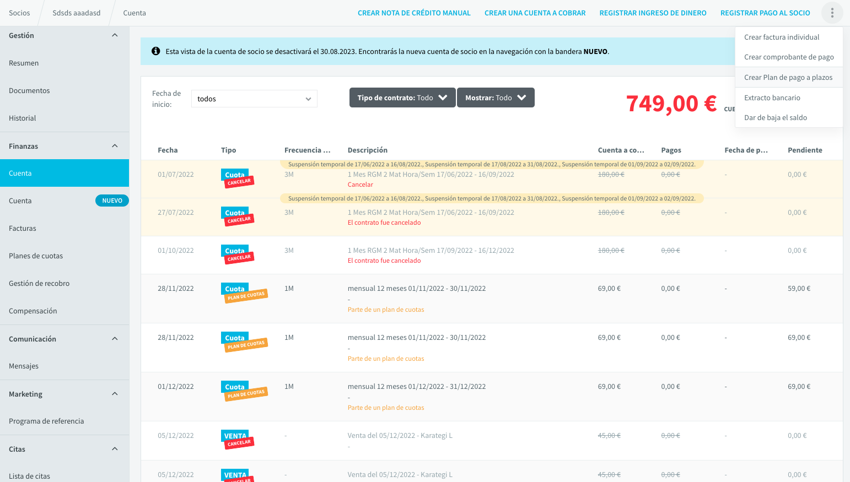
Task: Sort by the Tipo column header
Action: click(228, 150)
